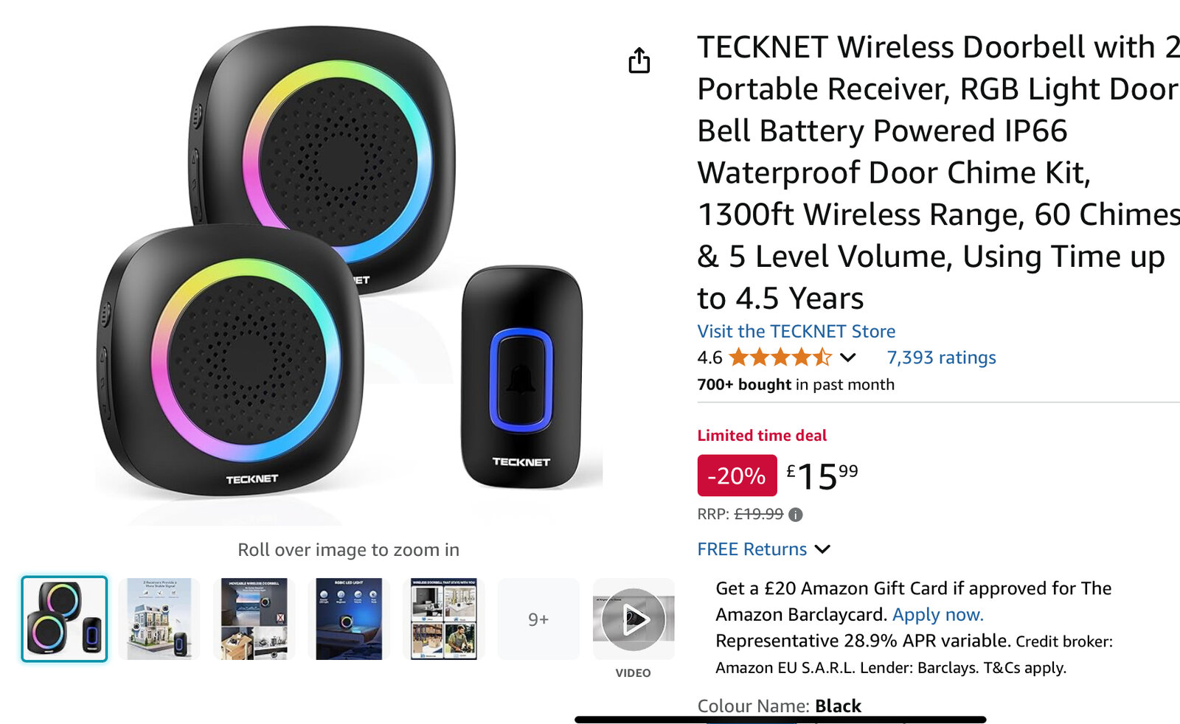1180x724 pixels.
Task: Tap the share icon beside product image
Action: pos(639,60)
